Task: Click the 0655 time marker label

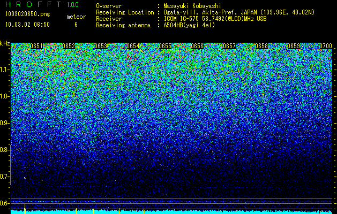Action: (x=165, y=46)
